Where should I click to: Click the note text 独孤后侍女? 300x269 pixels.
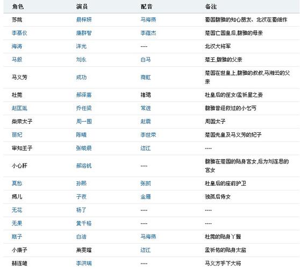pyautogui.click(x=218, y=196)
